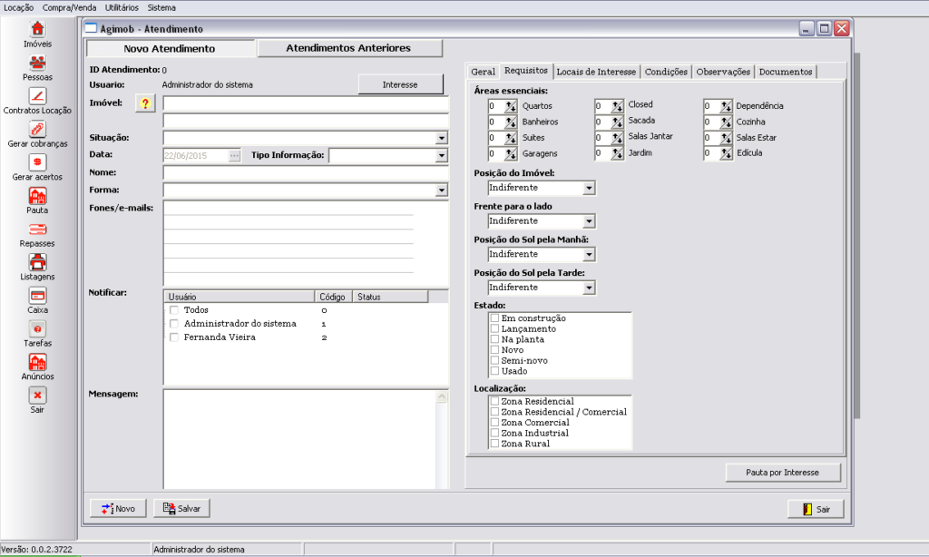Click the Pauta por Interesse button

click(783, 473)
